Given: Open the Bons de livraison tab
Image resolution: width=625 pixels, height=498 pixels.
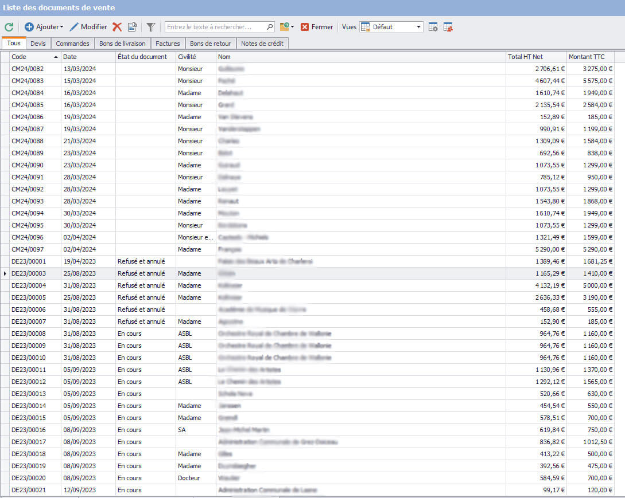Looking at the screenshot, I should click(122, 44).
